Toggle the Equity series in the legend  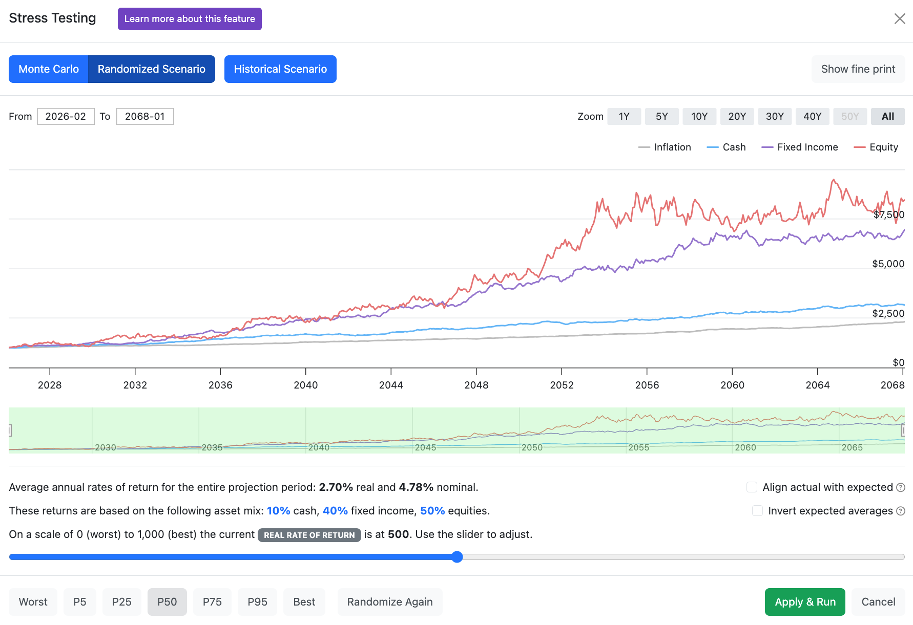tap(876, 147)
